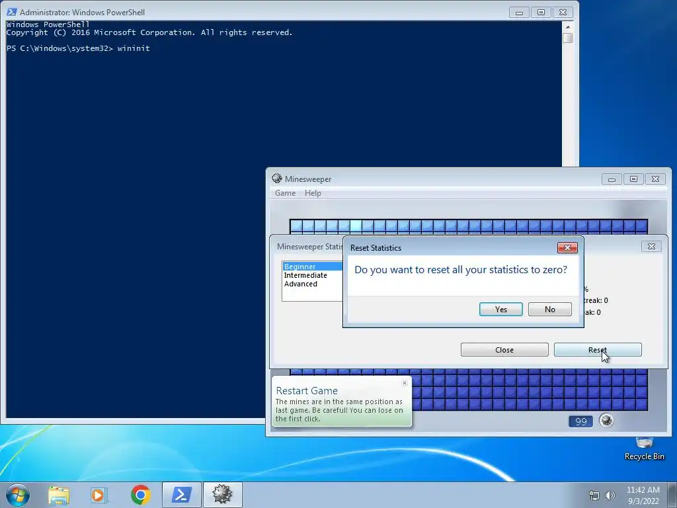Click the network tray icon
This screenshot has height=508, width=677.
point(594,495)
